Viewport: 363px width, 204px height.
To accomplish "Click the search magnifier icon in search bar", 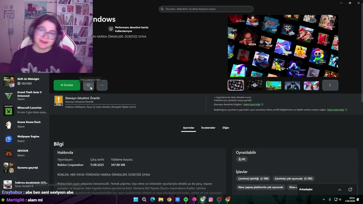I will click(x=162, y=9).
